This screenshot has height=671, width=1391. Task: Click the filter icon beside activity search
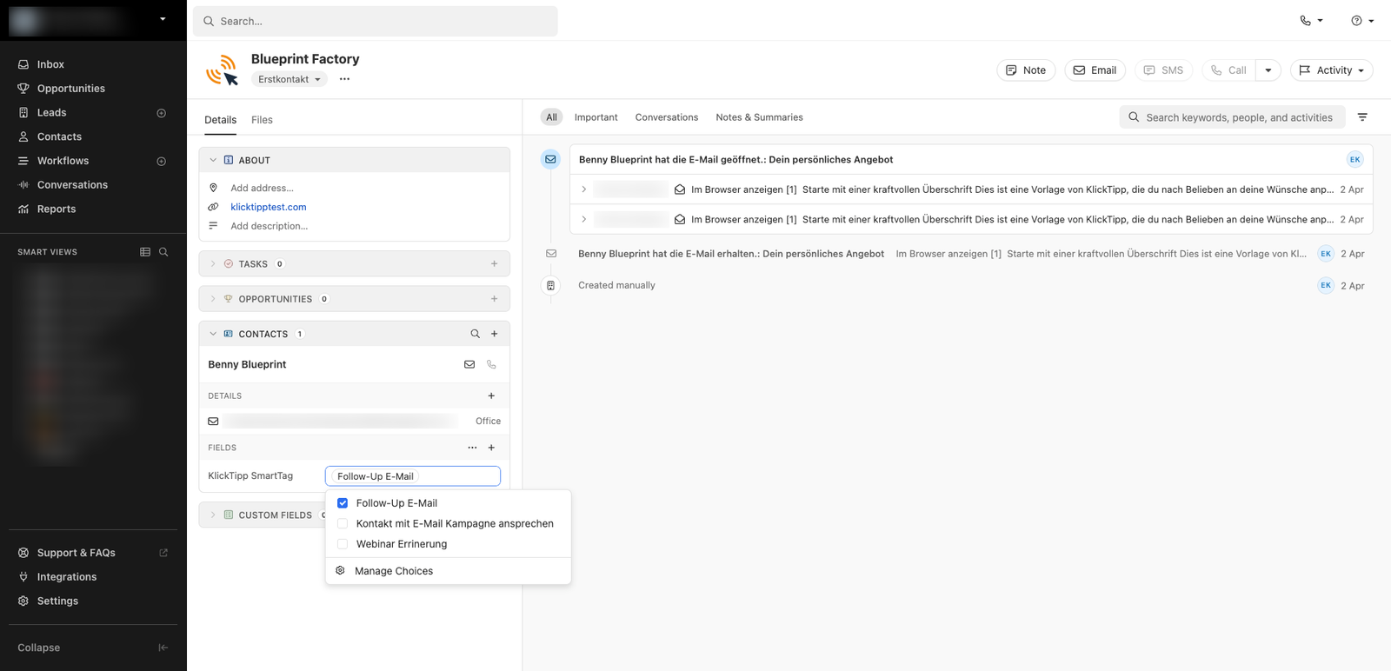tap(1362, 117)
